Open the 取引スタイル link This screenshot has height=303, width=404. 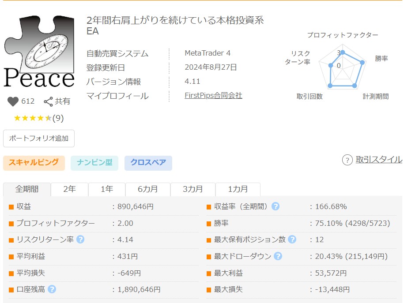(378, 160)
